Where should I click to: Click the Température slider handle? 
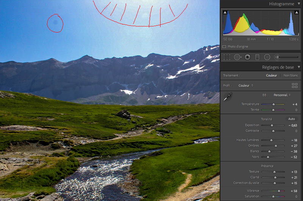(273, 104)
